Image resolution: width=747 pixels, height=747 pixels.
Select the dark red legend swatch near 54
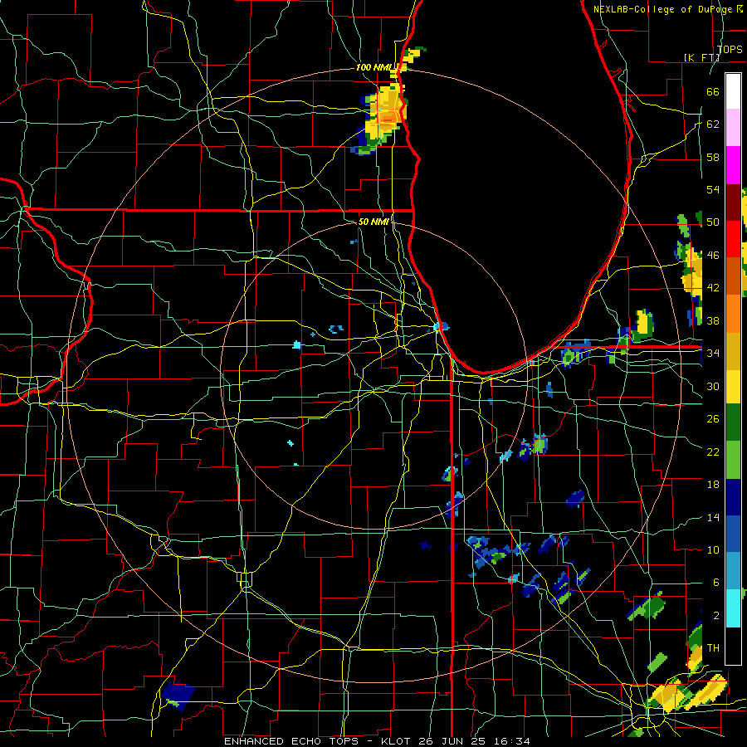pyautogui.click(x=733, y=203)
